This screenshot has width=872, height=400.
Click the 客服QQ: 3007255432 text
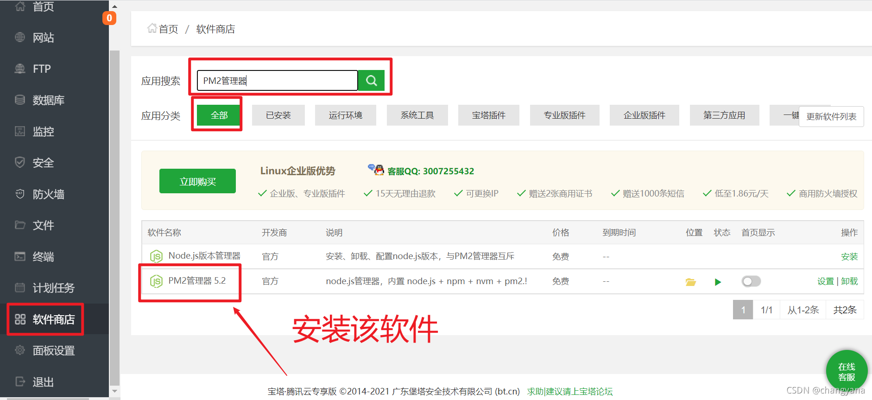click(x=431, y=171)
